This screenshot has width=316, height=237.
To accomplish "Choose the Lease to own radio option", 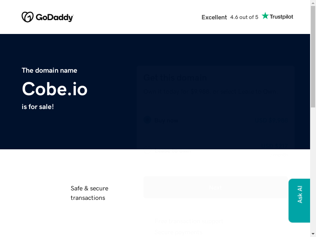I will pos(147,150).
